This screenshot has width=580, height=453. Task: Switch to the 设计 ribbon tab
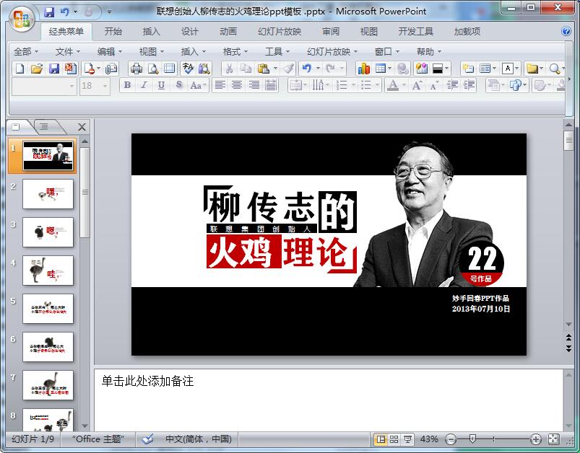[x=189, y=32]
